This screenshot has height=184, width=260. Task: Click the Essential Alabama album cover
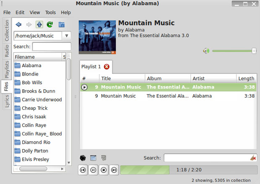click(97, 37)
